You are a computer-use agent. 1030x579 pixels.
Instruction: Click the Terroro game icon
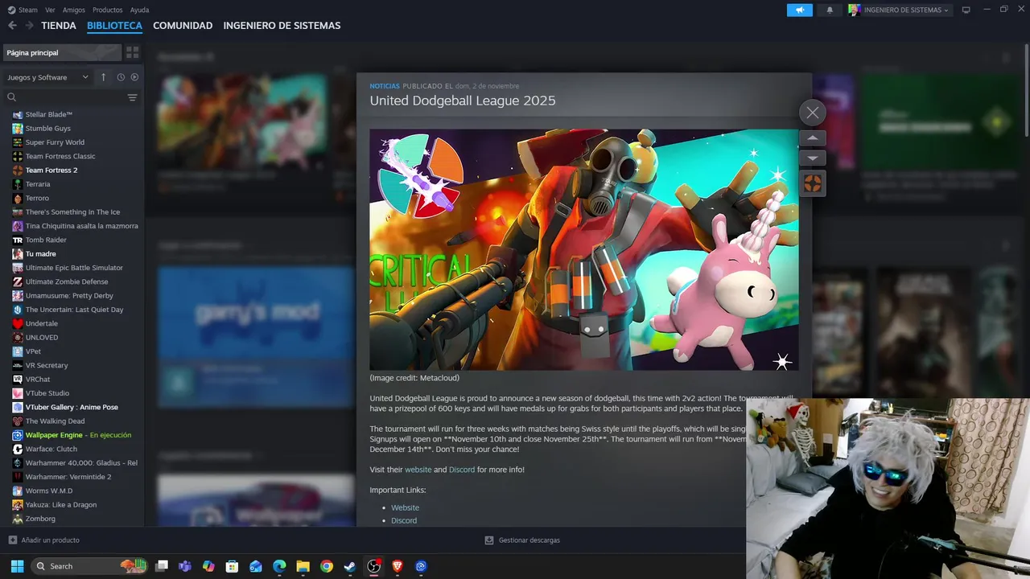18,198
